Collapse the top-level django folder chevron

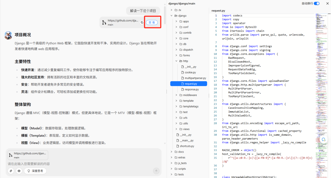click(171, 16)
